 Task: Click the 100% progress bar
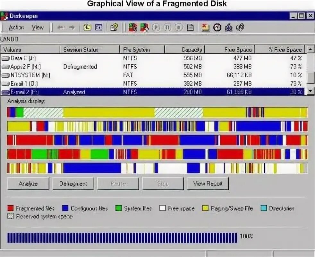coord(122,238)
